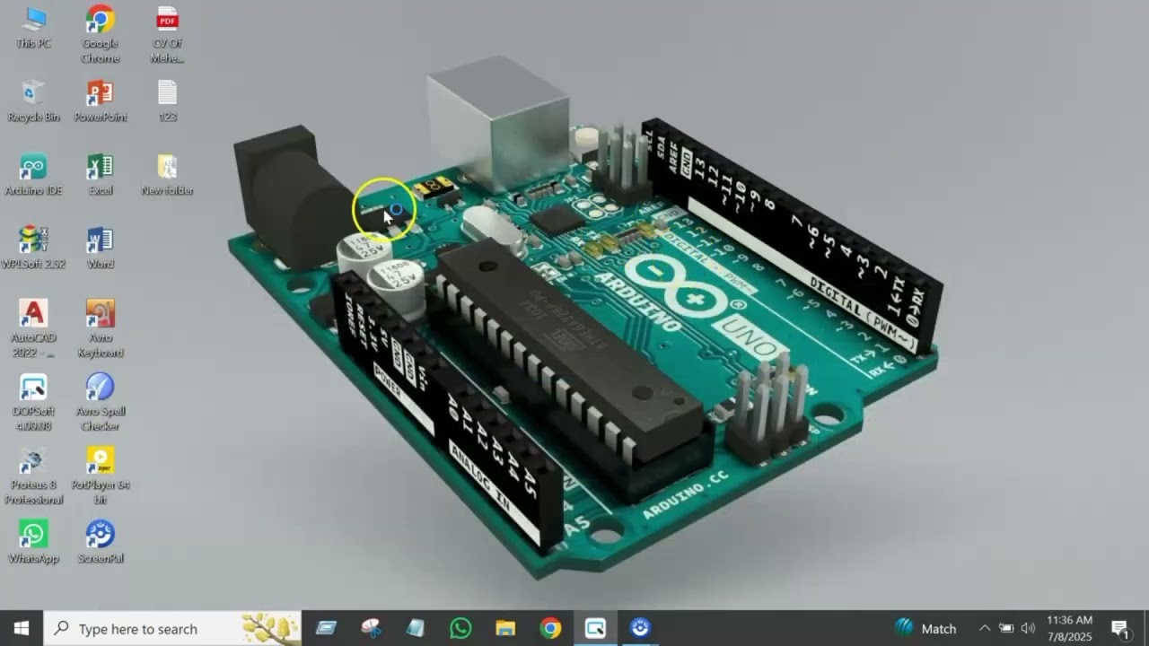Image resolution: width=1149 pixels, height=646 pixels.
Task: Open the battery status tray icon
Action: pyautogui.click(x=1006, y=628)
